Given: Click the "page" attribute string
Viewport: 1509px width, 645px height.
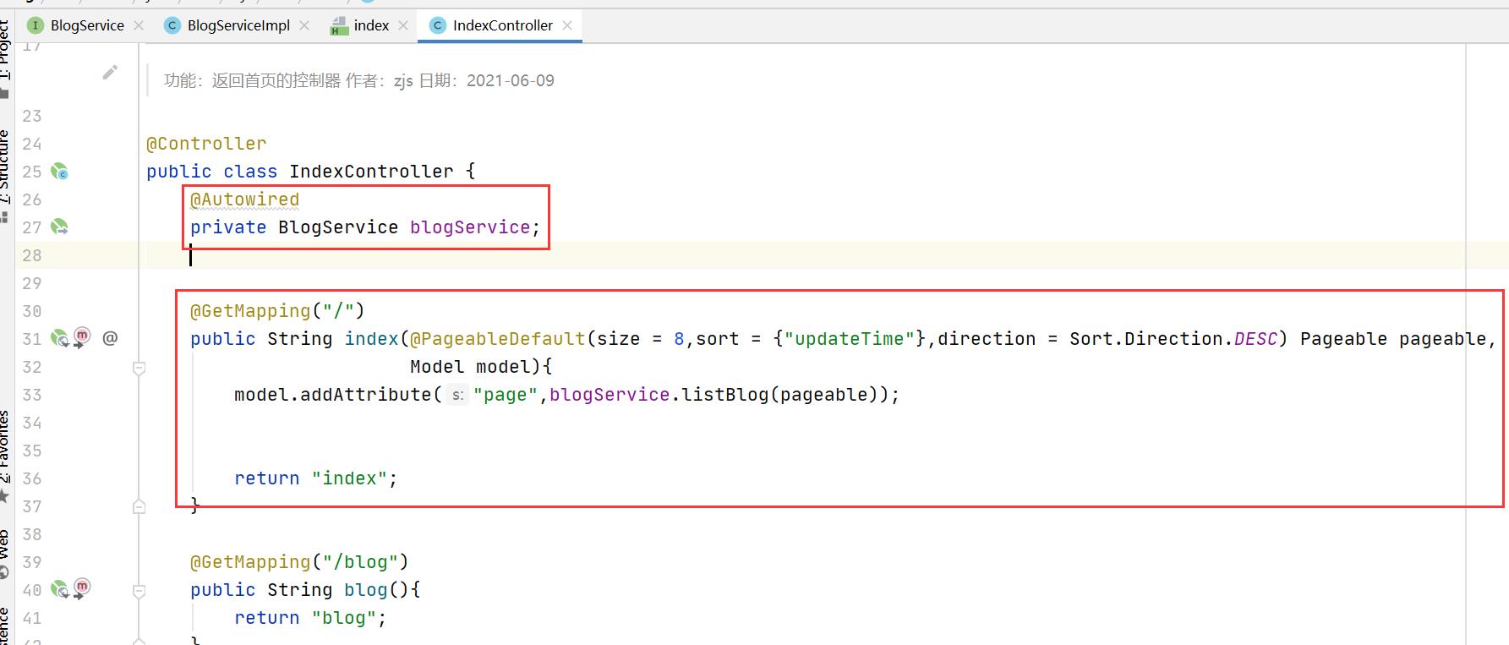Looking at the screenshot, I should [506, 395].
